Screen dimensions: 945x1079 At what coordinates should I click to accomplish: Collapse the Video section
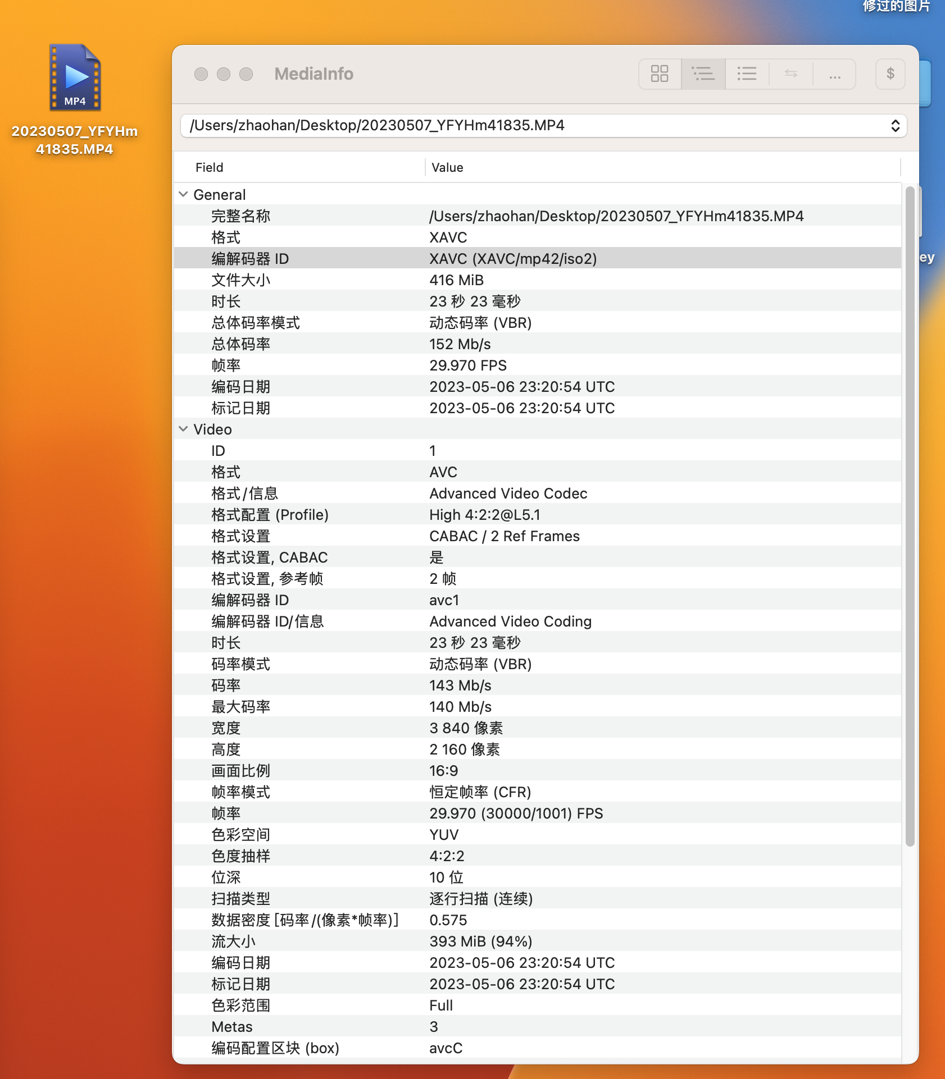click(x=183, y=429)
